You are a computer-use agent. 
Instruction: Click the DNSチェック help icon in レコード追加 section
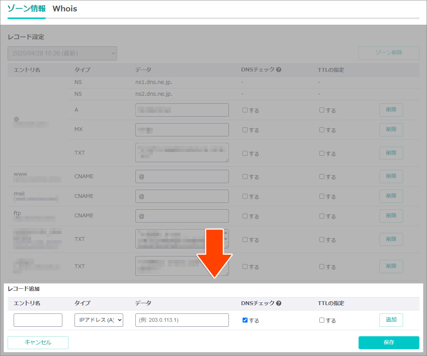[279, 303]
